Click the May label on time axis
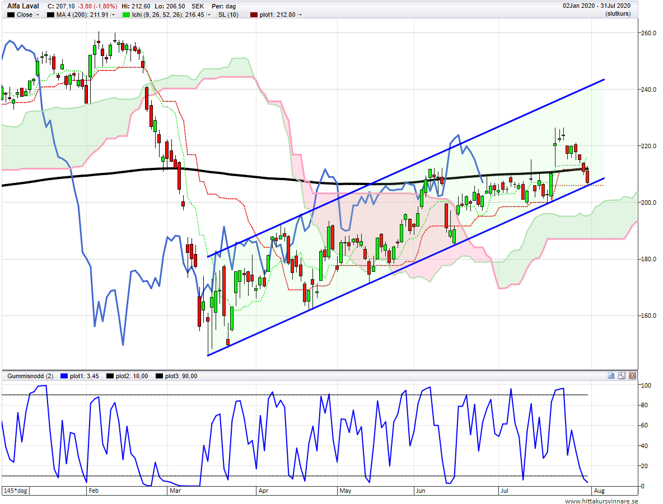 [x=345, y=491]
